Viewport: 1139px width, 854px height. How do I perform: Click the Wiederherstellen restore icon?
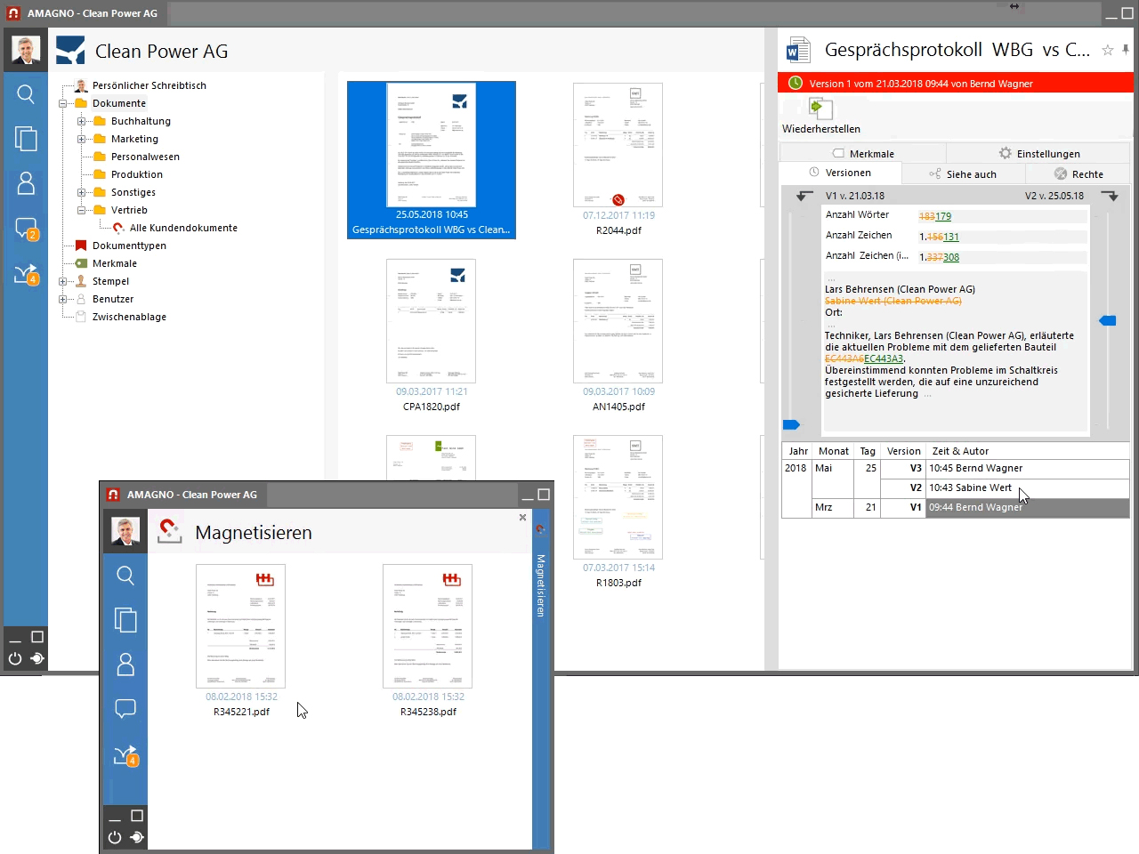click(x=820, y=109)
